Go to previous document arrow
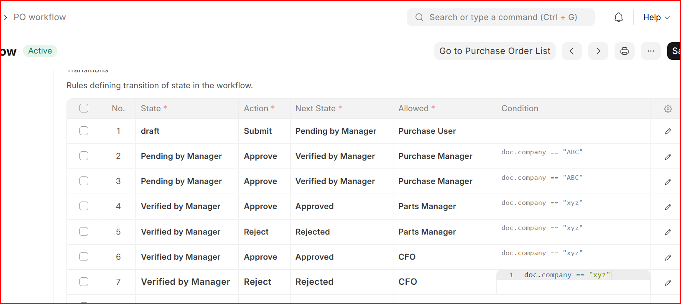The width and height of the screenshot is (681, 304). coord(571,51)
